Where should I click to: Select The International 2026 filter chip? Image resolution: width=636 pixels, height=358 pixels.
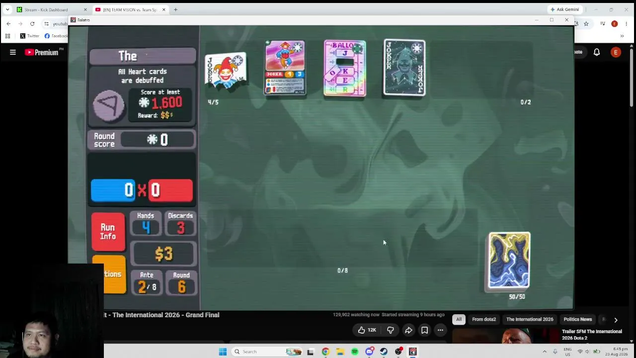click(x=530, y=319)
